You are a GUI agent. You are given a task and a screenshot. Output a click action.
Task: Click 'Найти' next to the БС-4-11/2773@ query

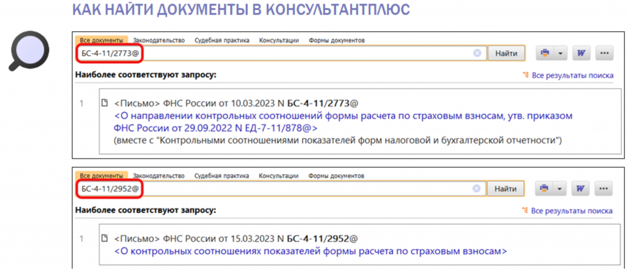pos(506,53)
